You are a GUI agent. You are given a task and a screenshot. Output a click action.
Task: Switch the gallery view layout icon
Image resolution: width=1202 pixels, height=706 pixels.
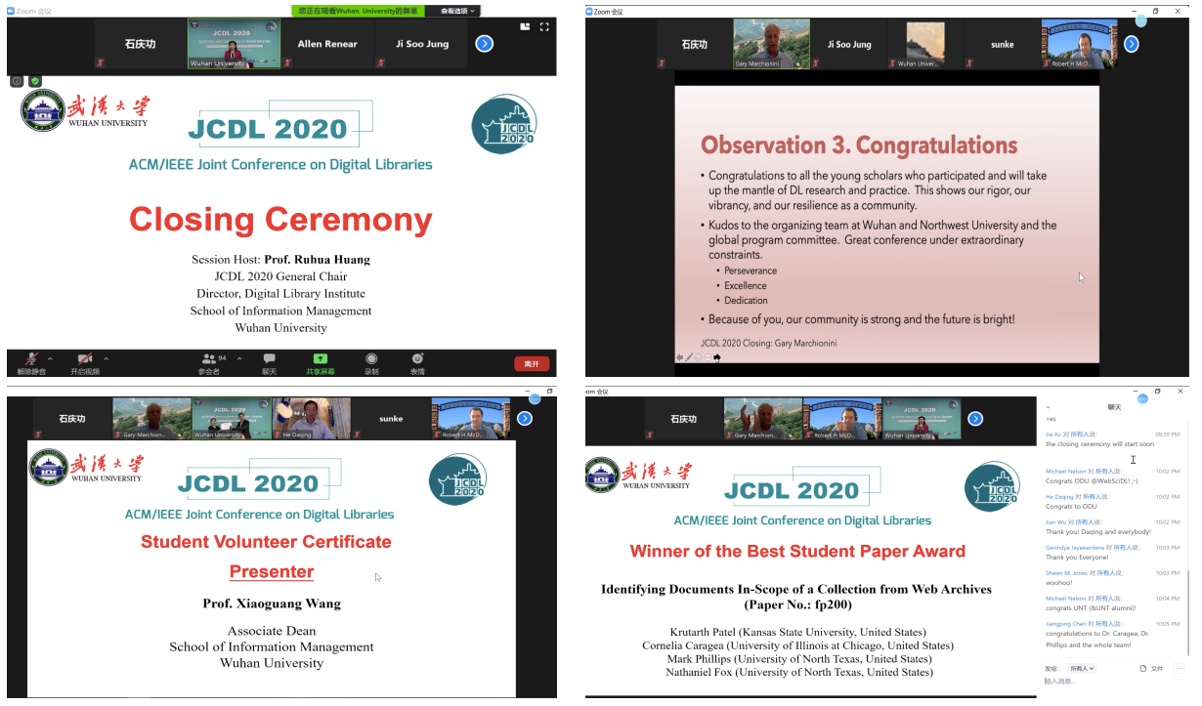(x=525, y=27)
